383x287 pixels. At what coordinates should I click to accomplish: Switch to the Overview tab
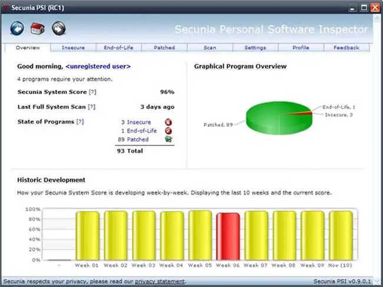pos(28,48)
